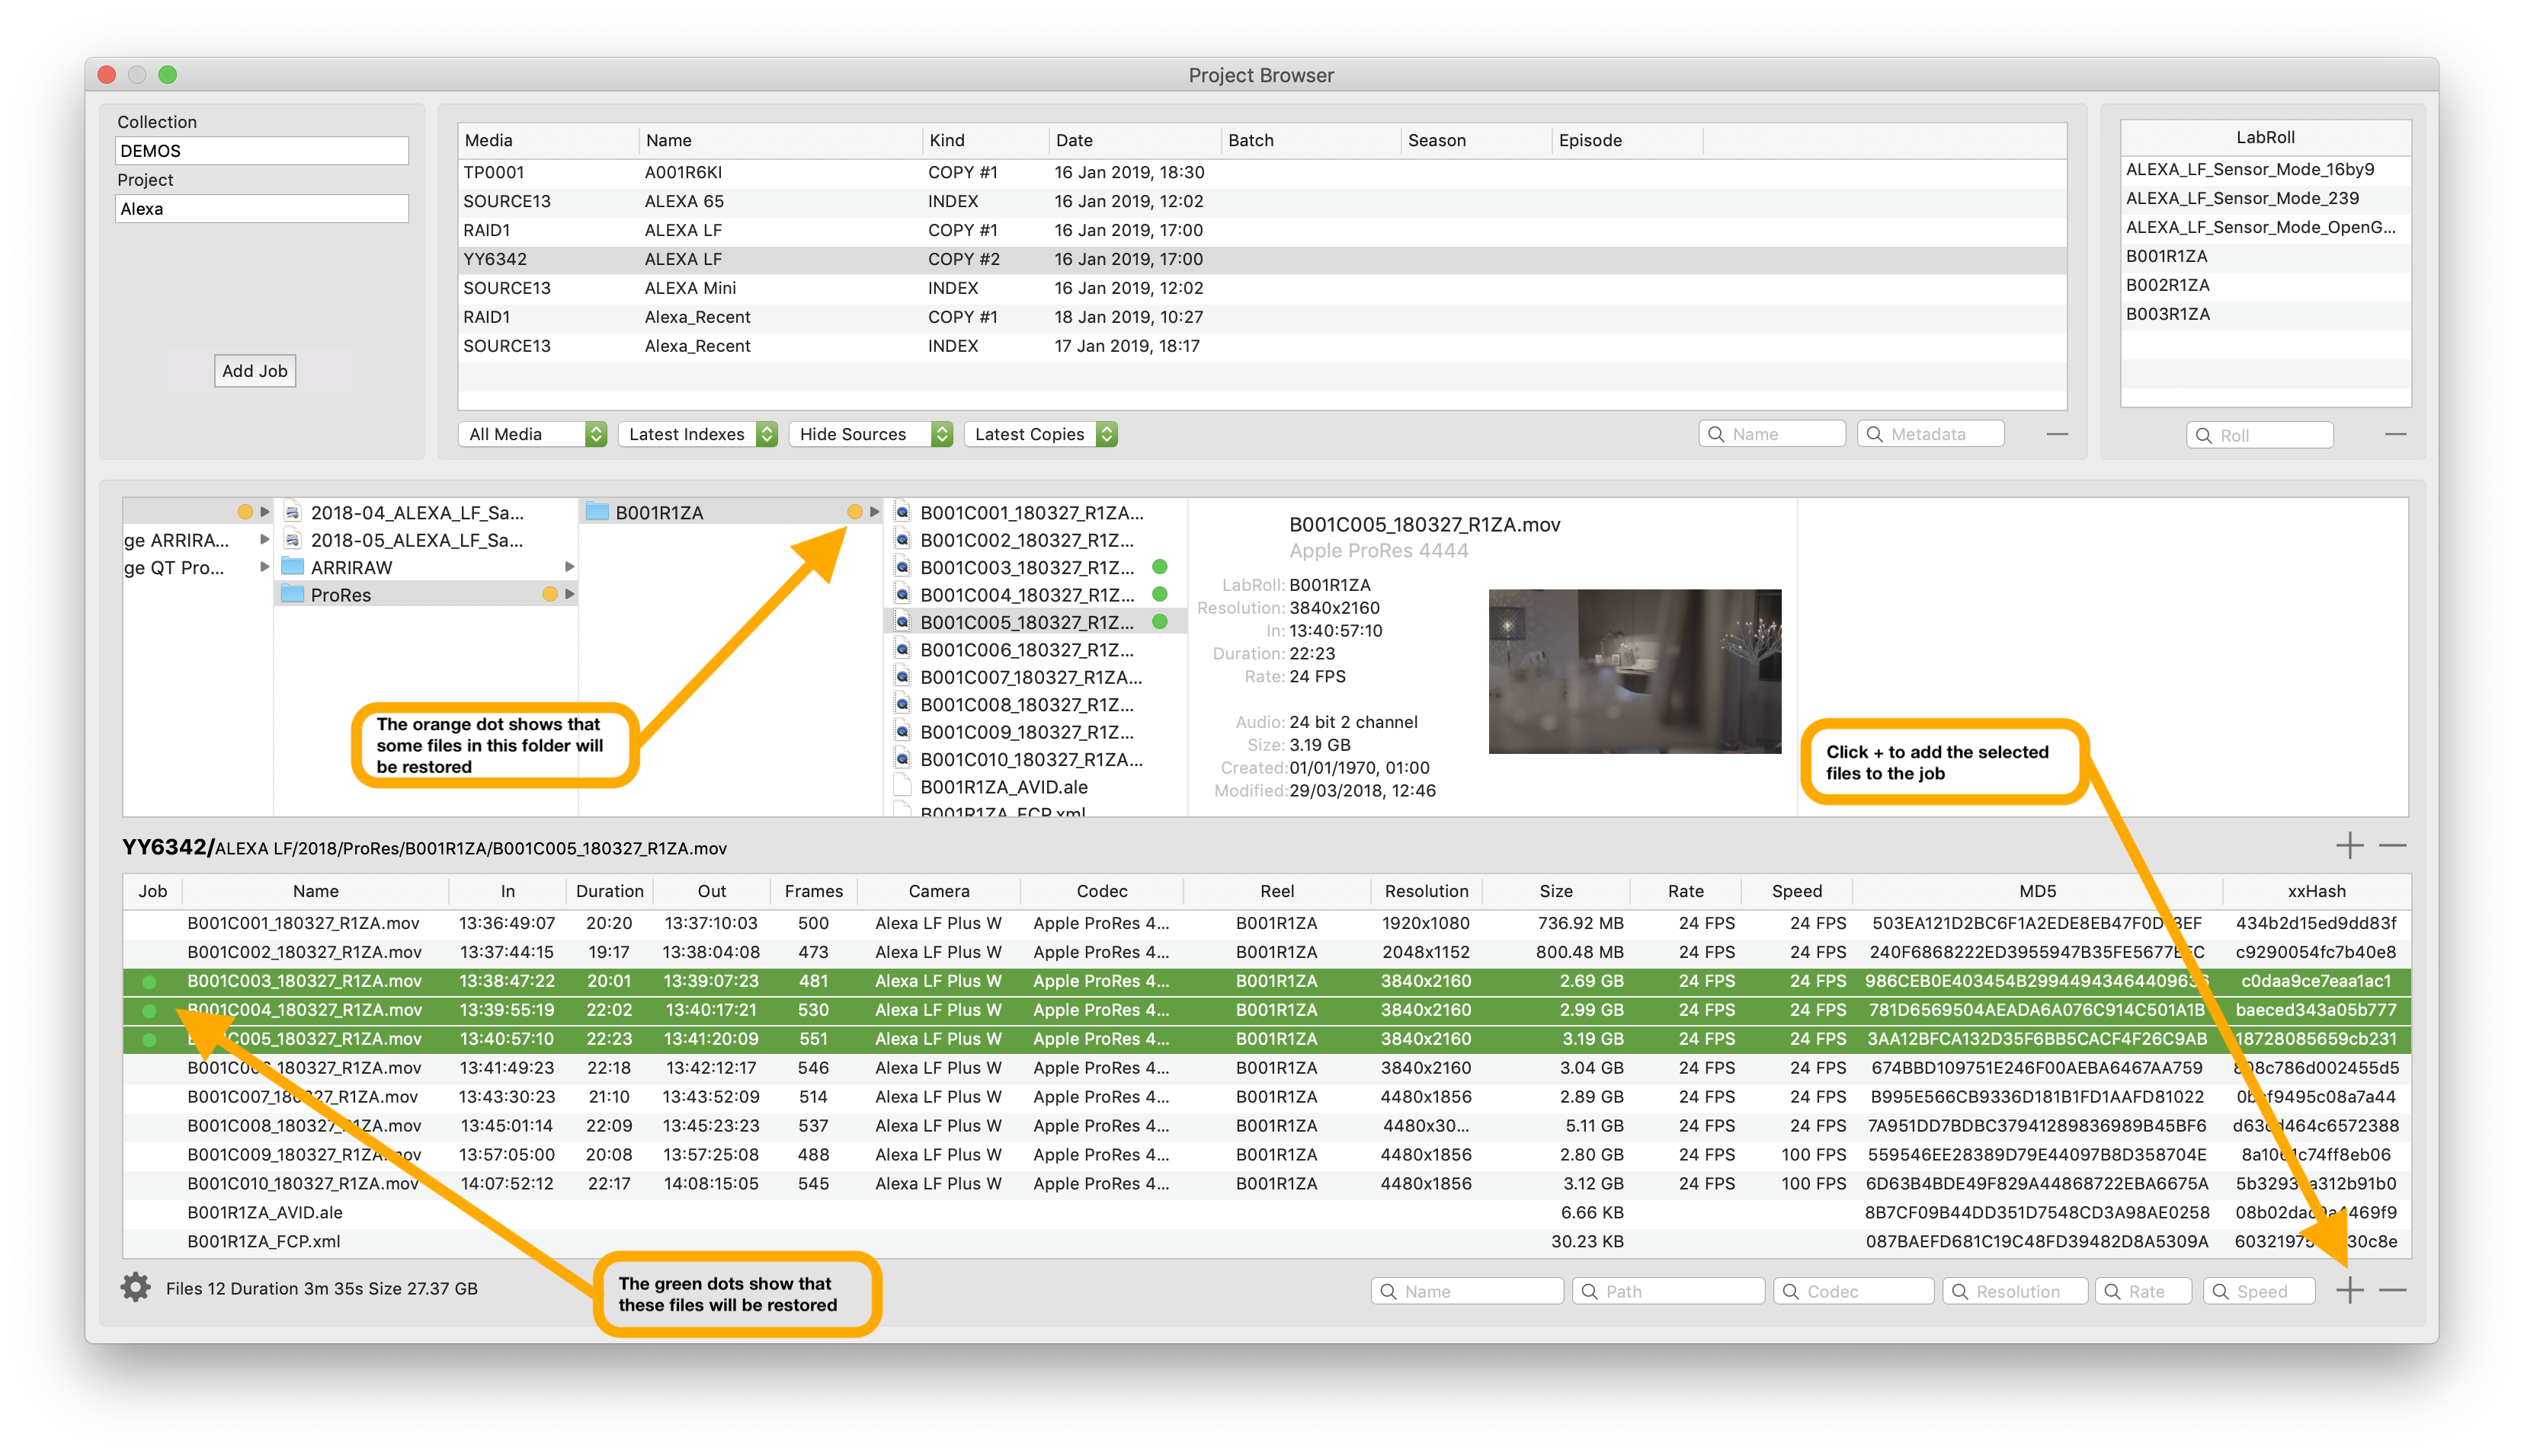The width and height of the screenshot is (2524, 1456).
Task: Click the clip preview thumbnail
Action: click(x=1635, y=671)
